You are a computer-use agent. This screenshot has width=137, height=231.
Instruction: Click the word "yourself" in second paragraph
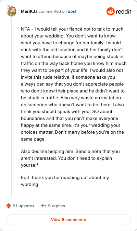pos(29,165)
